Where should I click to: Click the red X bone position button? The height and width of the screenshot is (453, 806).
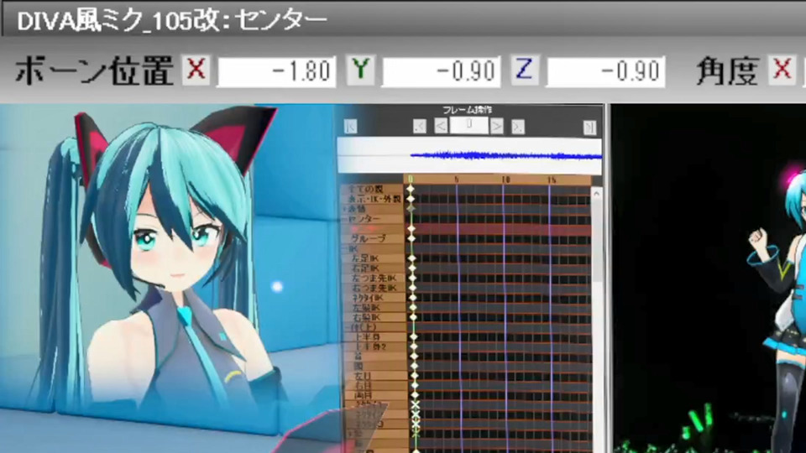click(x=196, y=69)
